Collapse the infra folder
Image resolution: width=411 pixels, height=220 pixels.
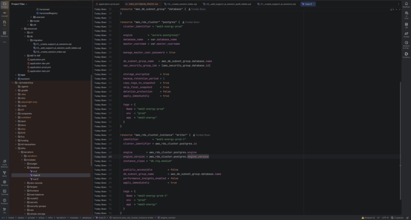pyautogui.click(x=16, y=148)
